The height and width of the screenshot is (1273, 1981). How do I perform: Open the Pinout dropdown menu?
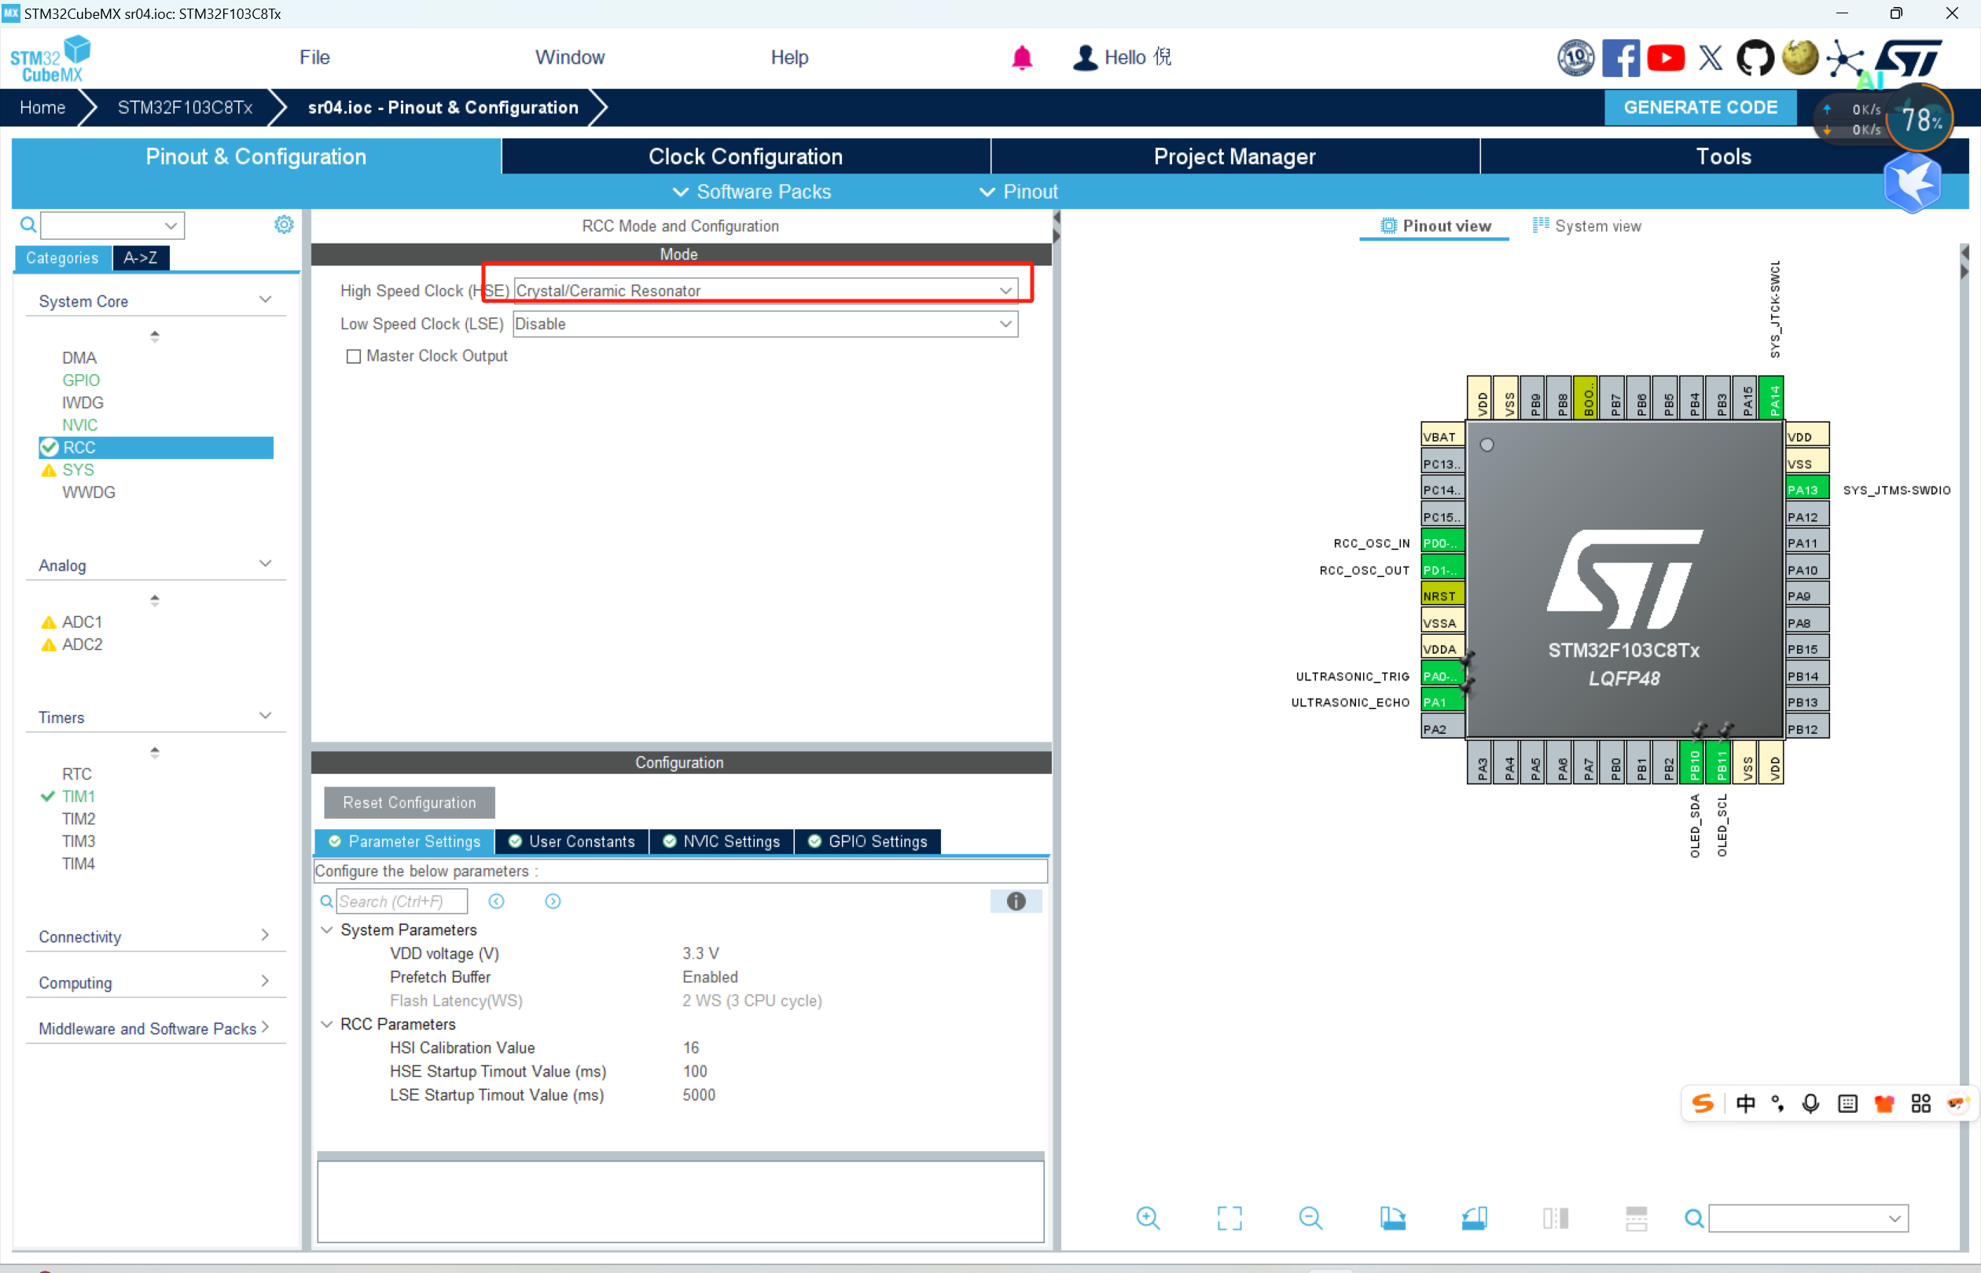1019,192
